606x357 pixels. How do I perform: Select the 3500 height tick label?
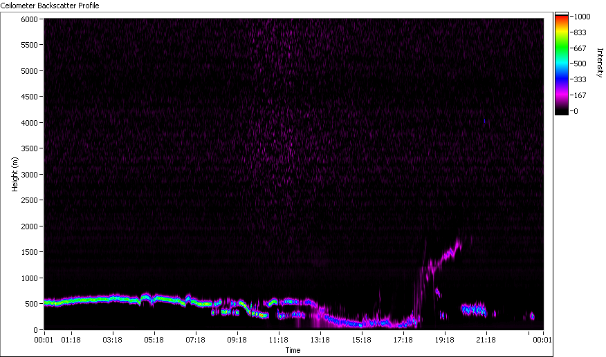(29, 148)
